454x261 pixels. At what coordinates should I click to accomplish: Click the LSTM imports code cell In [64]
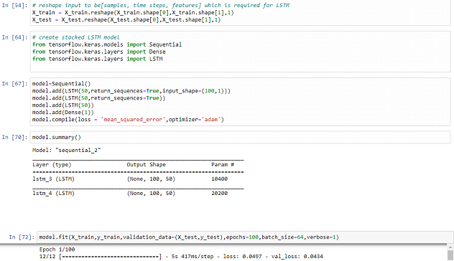tap(240, 52)
